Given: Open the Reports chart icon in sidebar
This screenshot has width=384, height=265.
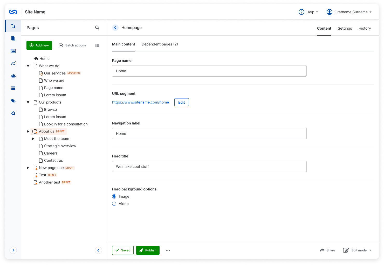Looking at the screenshot, I should tap(13, 63).
